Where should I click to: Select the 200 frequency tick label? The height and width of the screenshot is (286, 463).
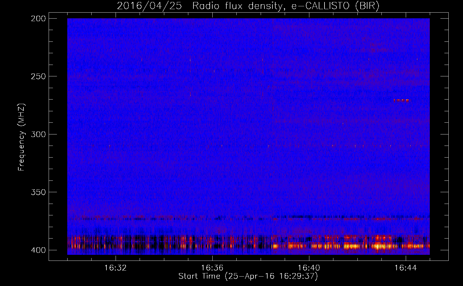[38, 19]
